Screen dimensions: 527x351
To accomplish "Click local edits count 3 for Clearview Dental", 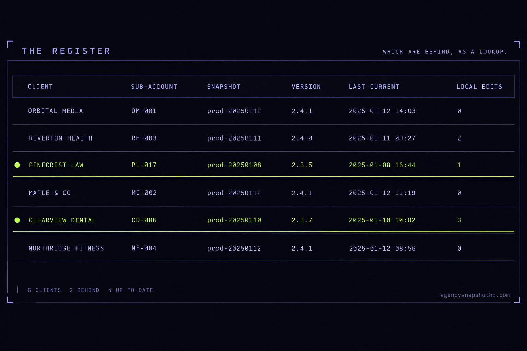I will pos(459,220).
